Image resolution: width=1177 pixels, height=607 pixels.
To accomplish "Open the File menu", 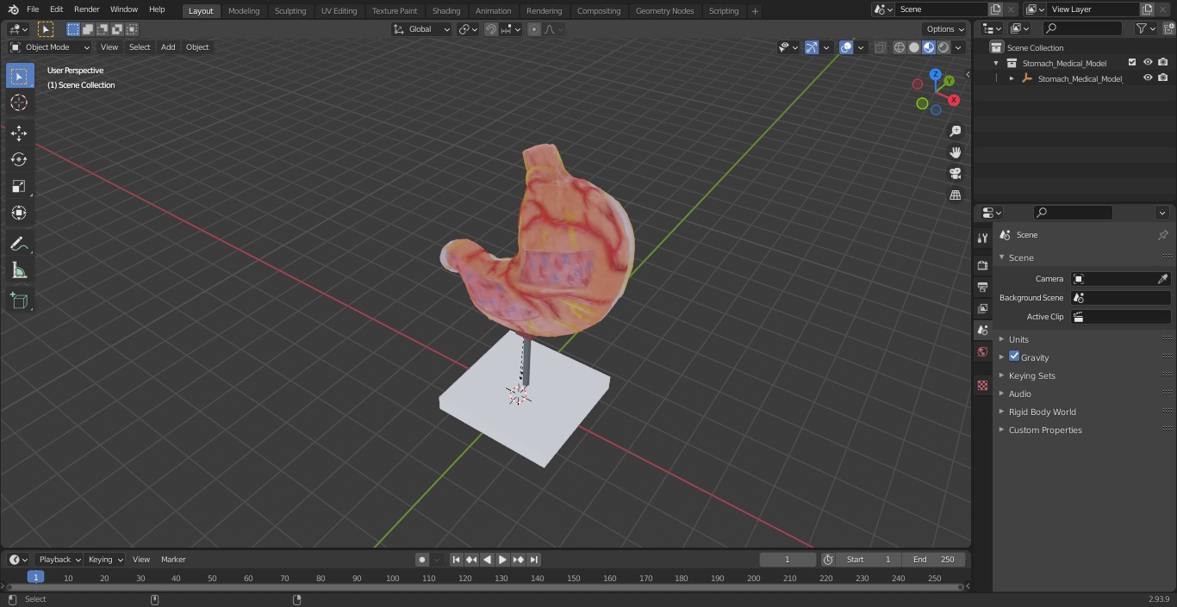I will (x=33, y=9).
